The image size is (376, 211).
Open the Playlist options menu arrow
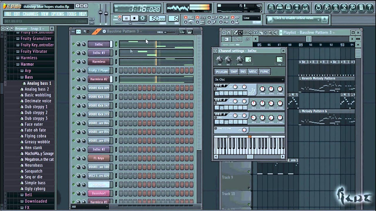(224, 33)
